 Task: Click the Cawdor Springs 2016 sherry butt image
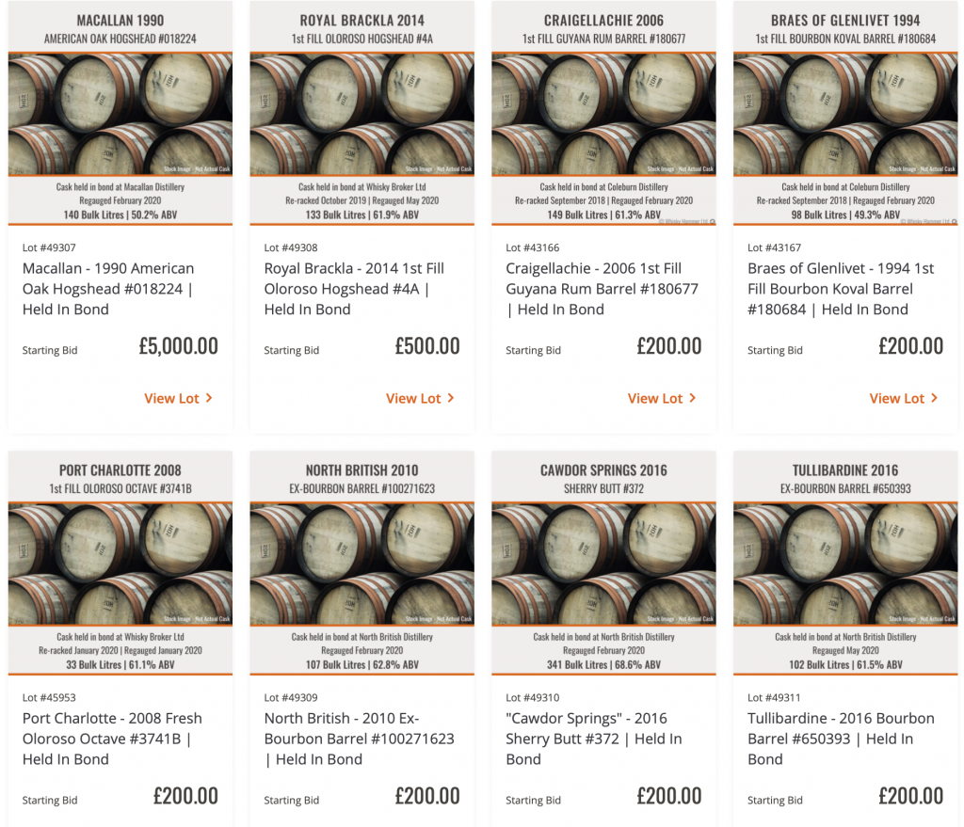pos(603,563)
